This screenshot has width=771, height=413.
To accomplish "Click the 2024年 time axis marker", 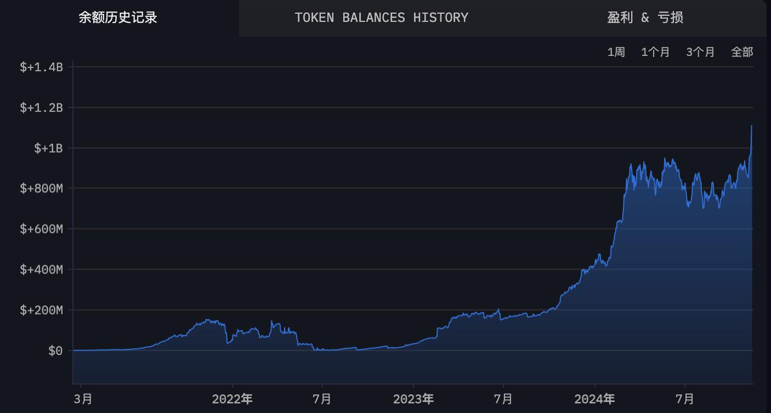I will click(594, 399).
